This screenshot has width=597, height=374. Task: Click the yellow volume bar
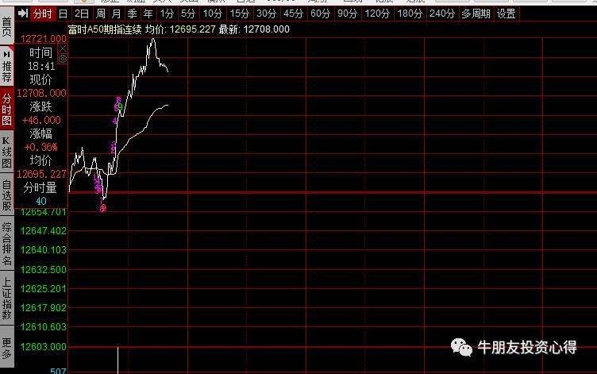[x=117, y=361]
